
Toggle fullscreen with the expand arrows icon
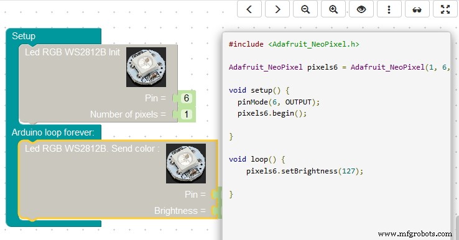click(x=445, y=9)
